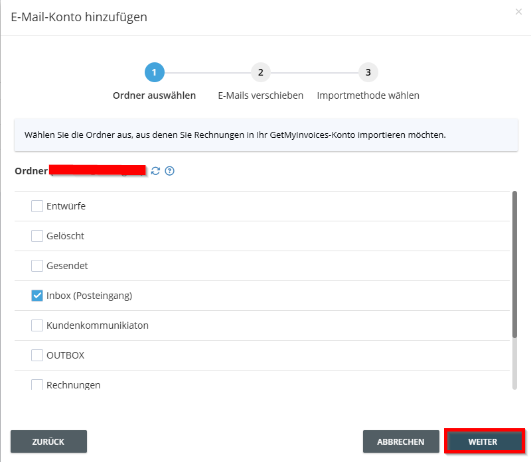
Task: Click the Kundenkommunikiaton folder label
Action: coord(98,325)
